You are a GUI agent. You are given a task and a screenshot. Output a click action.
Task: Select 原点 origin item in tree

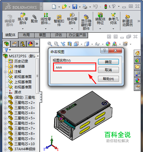[x=18, y=92]
